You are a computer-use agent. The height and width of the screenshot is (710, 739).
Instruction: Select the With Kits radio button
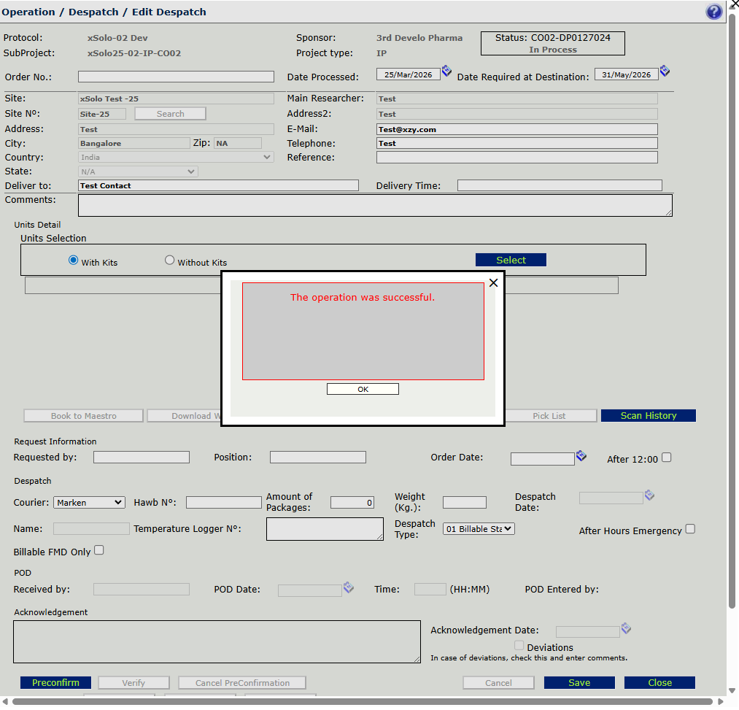[74, 261]
